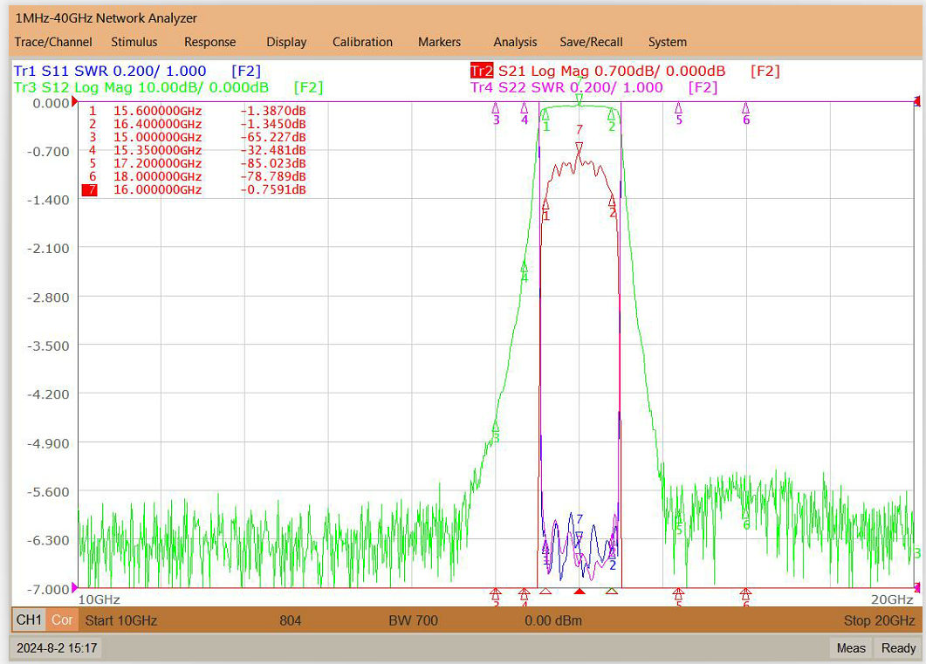Viewport: 926px width, 664px height.
Task: Open the Save/Recall menu
Action: click(x=591, y=42)
